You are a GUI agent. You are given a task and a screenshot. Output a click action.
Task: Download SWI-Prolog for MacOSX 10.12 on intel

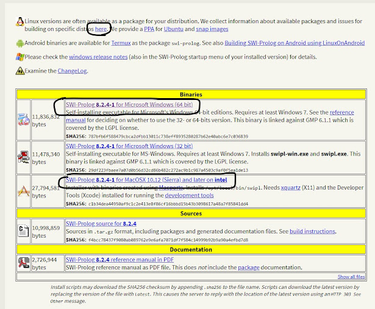point(146,181)
